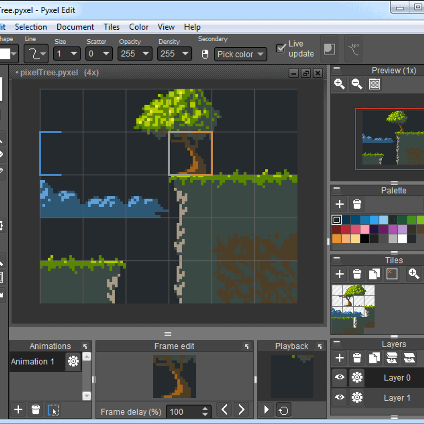The image size is (424, 424).
Task: Open the View menu
Action: click(x=166, y=27)
